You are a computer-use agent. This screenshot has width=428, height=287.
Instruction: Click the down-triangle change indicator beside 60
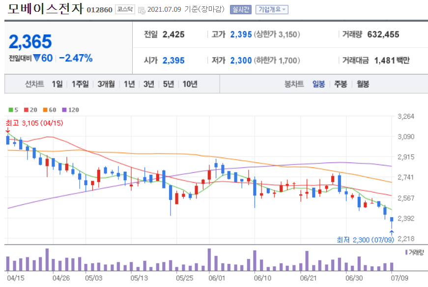pos(36,58)
